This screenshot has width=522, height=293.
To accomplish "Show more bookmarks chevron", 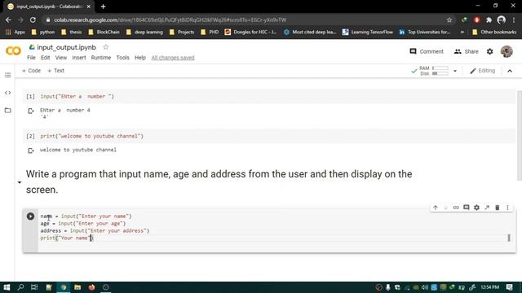I will pos(462,33).
